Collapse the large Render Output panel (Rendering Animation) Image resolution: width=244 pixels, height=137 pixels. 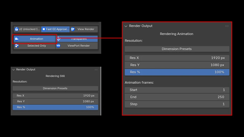click(x=126, y=26)
